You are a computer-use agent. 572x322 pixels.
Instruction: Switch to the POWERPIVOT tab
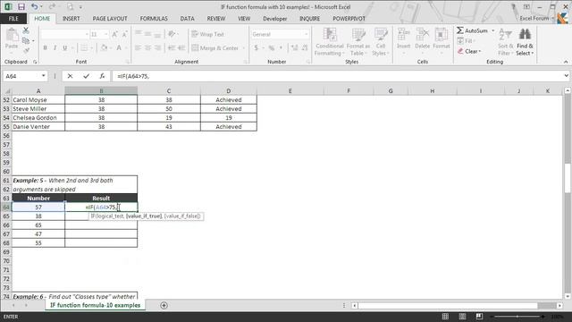349,19
